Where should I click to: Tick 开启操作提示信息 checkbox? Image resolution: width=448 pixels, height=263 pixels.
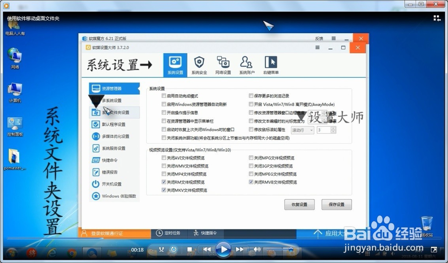click(x=164, y=112)
